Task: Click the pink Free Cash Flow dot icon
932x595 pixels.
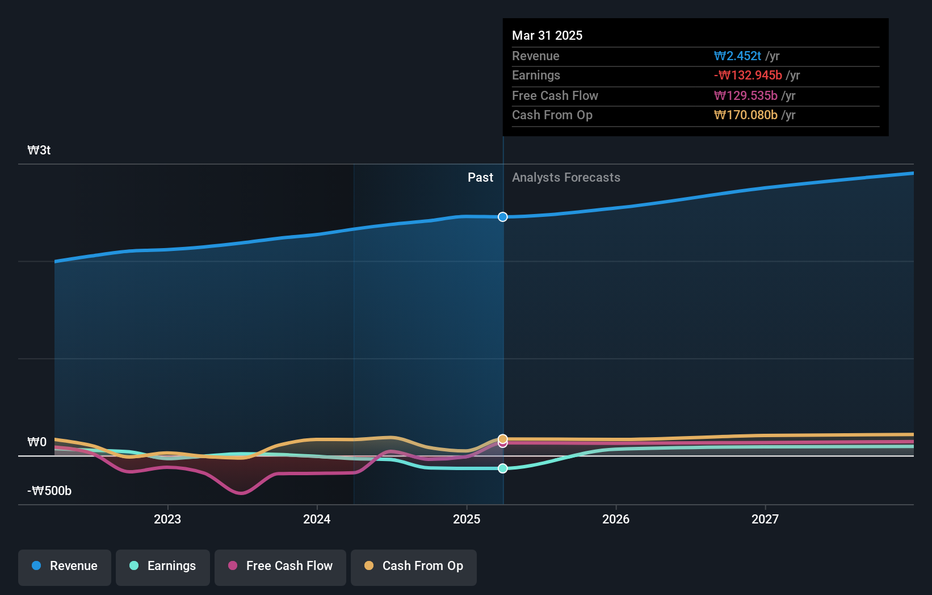Action: coord(233,566)
